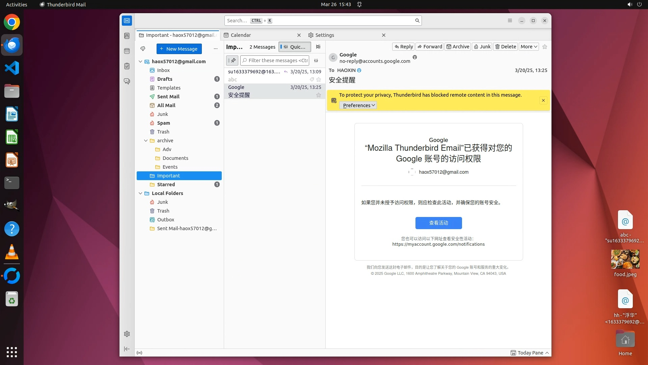Open the Tasks space icon
The image size is (648, 365).
[127, 66]
